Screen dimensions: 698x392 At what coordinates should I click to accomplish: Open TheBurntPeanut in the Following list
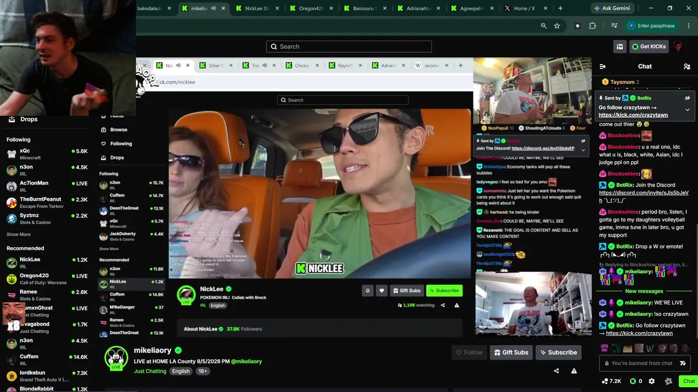point(47,202)
